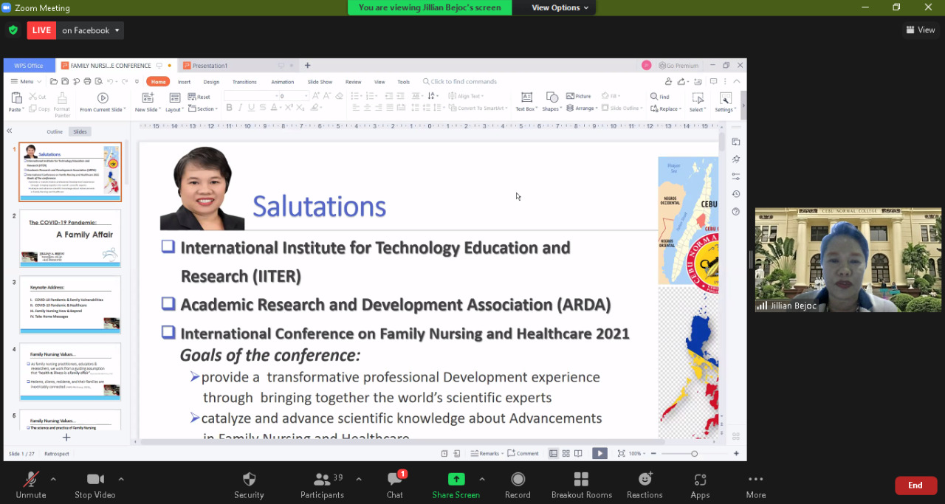This screenshot has height=504, width=945.
Task: Click the Go Premium button
Action: (678, 66)
